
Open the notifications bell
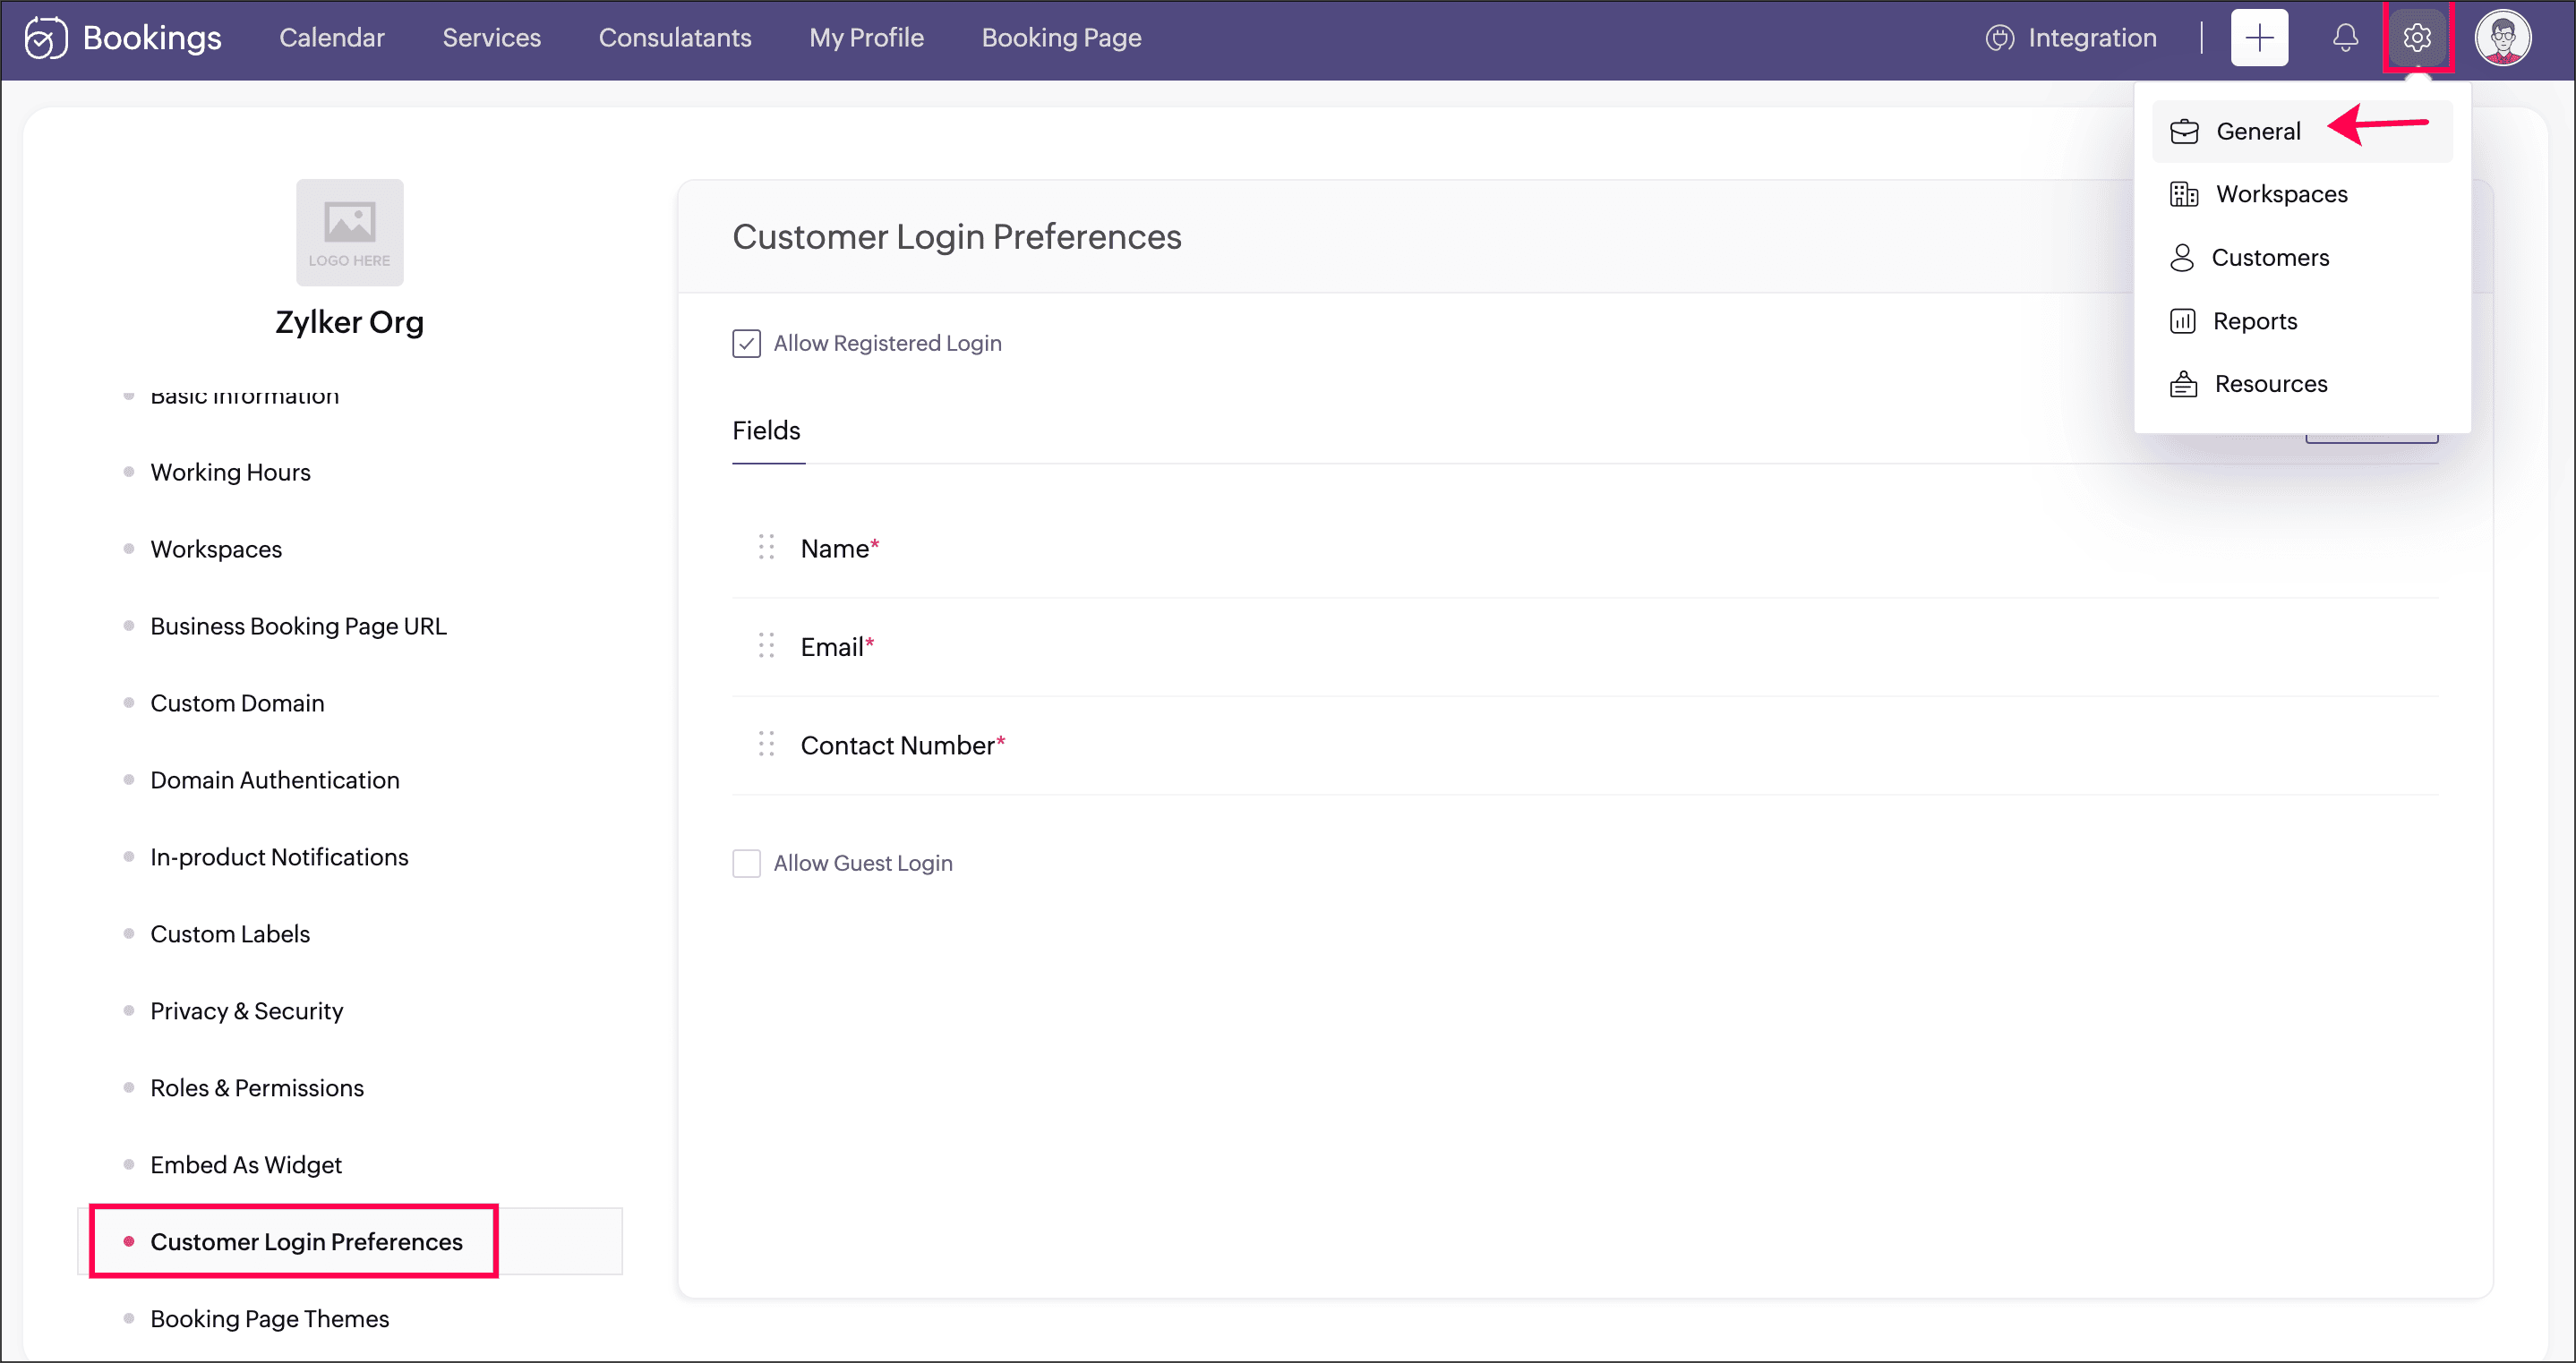point(2344,38)
